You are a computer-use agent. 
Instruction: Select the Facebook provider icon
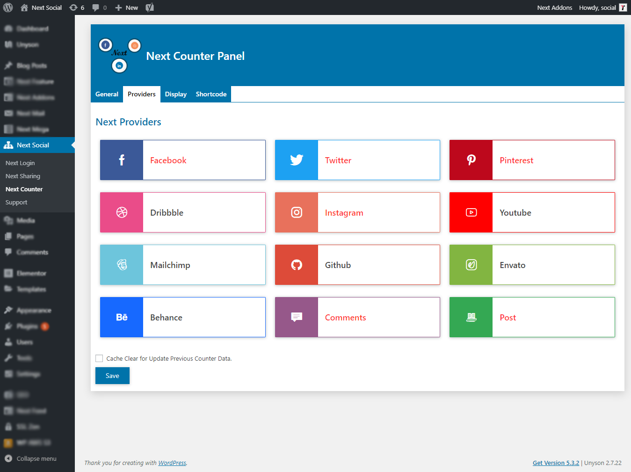[122, 160]
